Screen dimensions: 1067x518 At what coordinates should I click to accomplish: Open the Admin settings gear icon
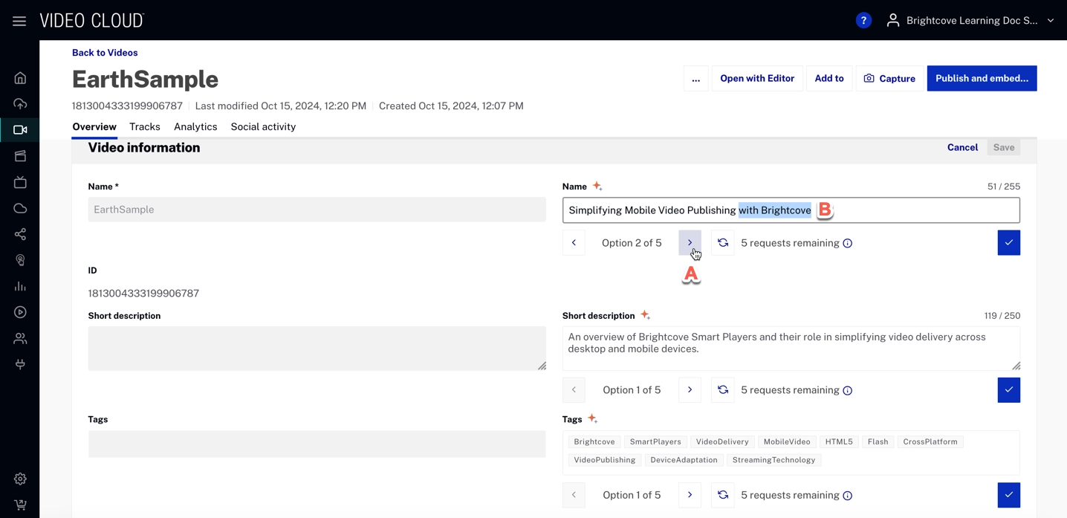[x=20, y=479]
